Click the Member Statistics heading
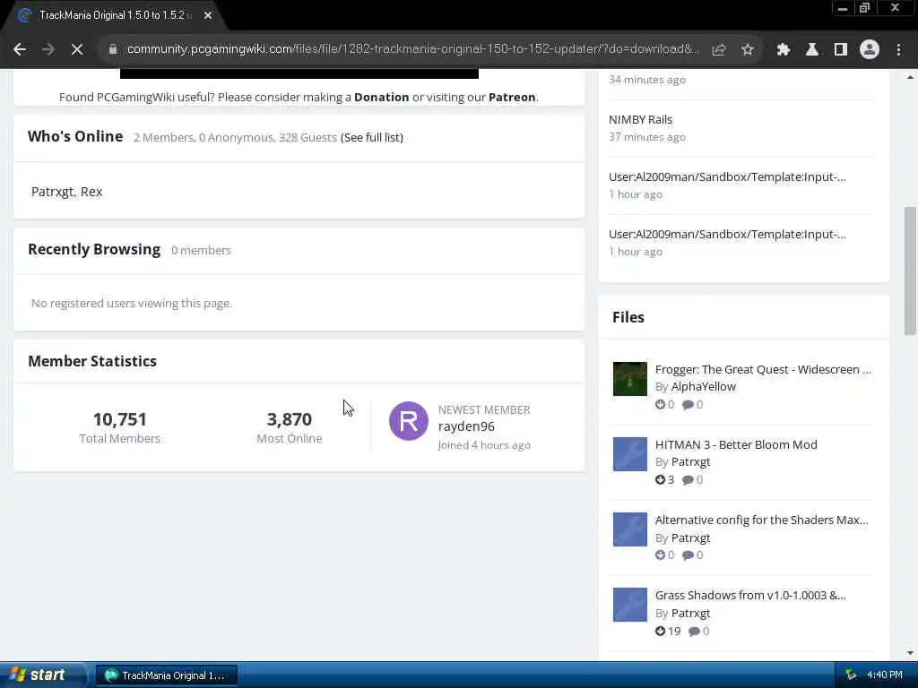This screenshot has width=918, height=688. point(92,361)
